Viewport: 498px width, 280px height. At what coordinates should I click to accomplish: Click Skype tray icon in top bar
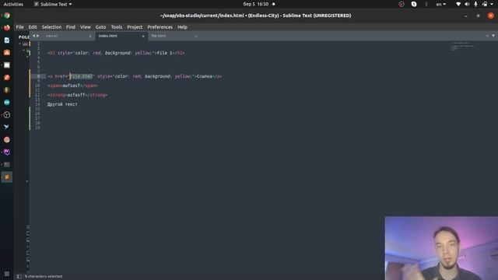[x=414, y=4]
